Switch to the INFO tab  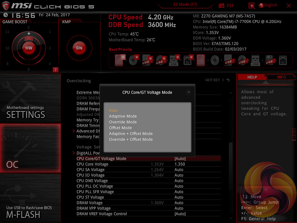click(x=281, y=77)
